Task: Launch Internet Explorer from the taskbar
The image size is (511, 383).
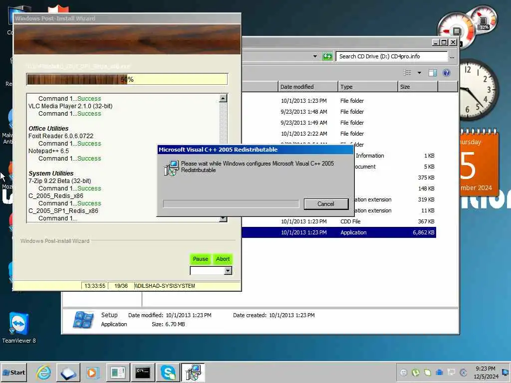Action: tap(44, 372)
